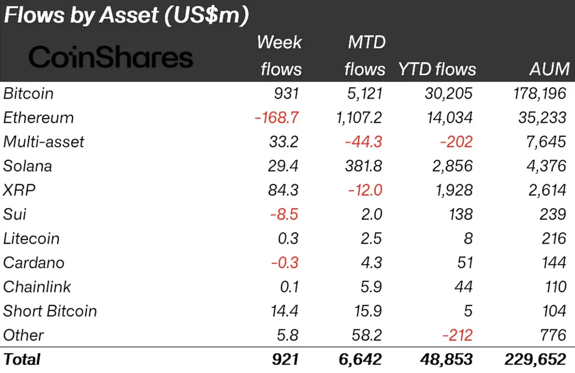Click the YTD flows column header
Image resolution: width=575 pixels, height=373 pixels.
(437, 69)
